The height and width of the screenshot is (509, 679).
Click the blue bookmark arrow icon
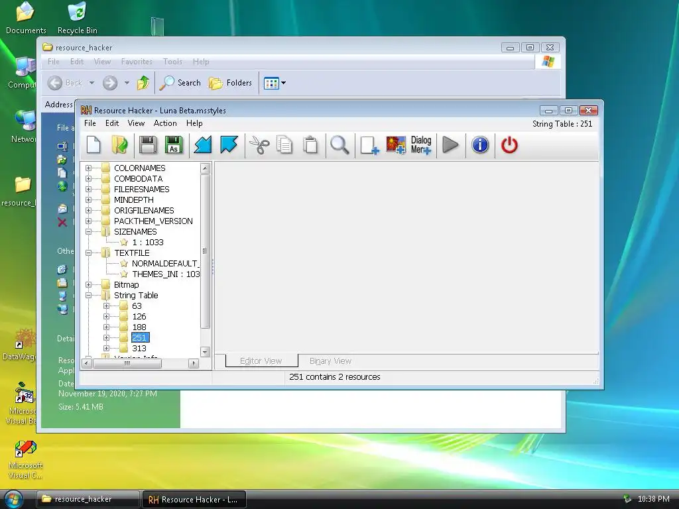(229, 145)
